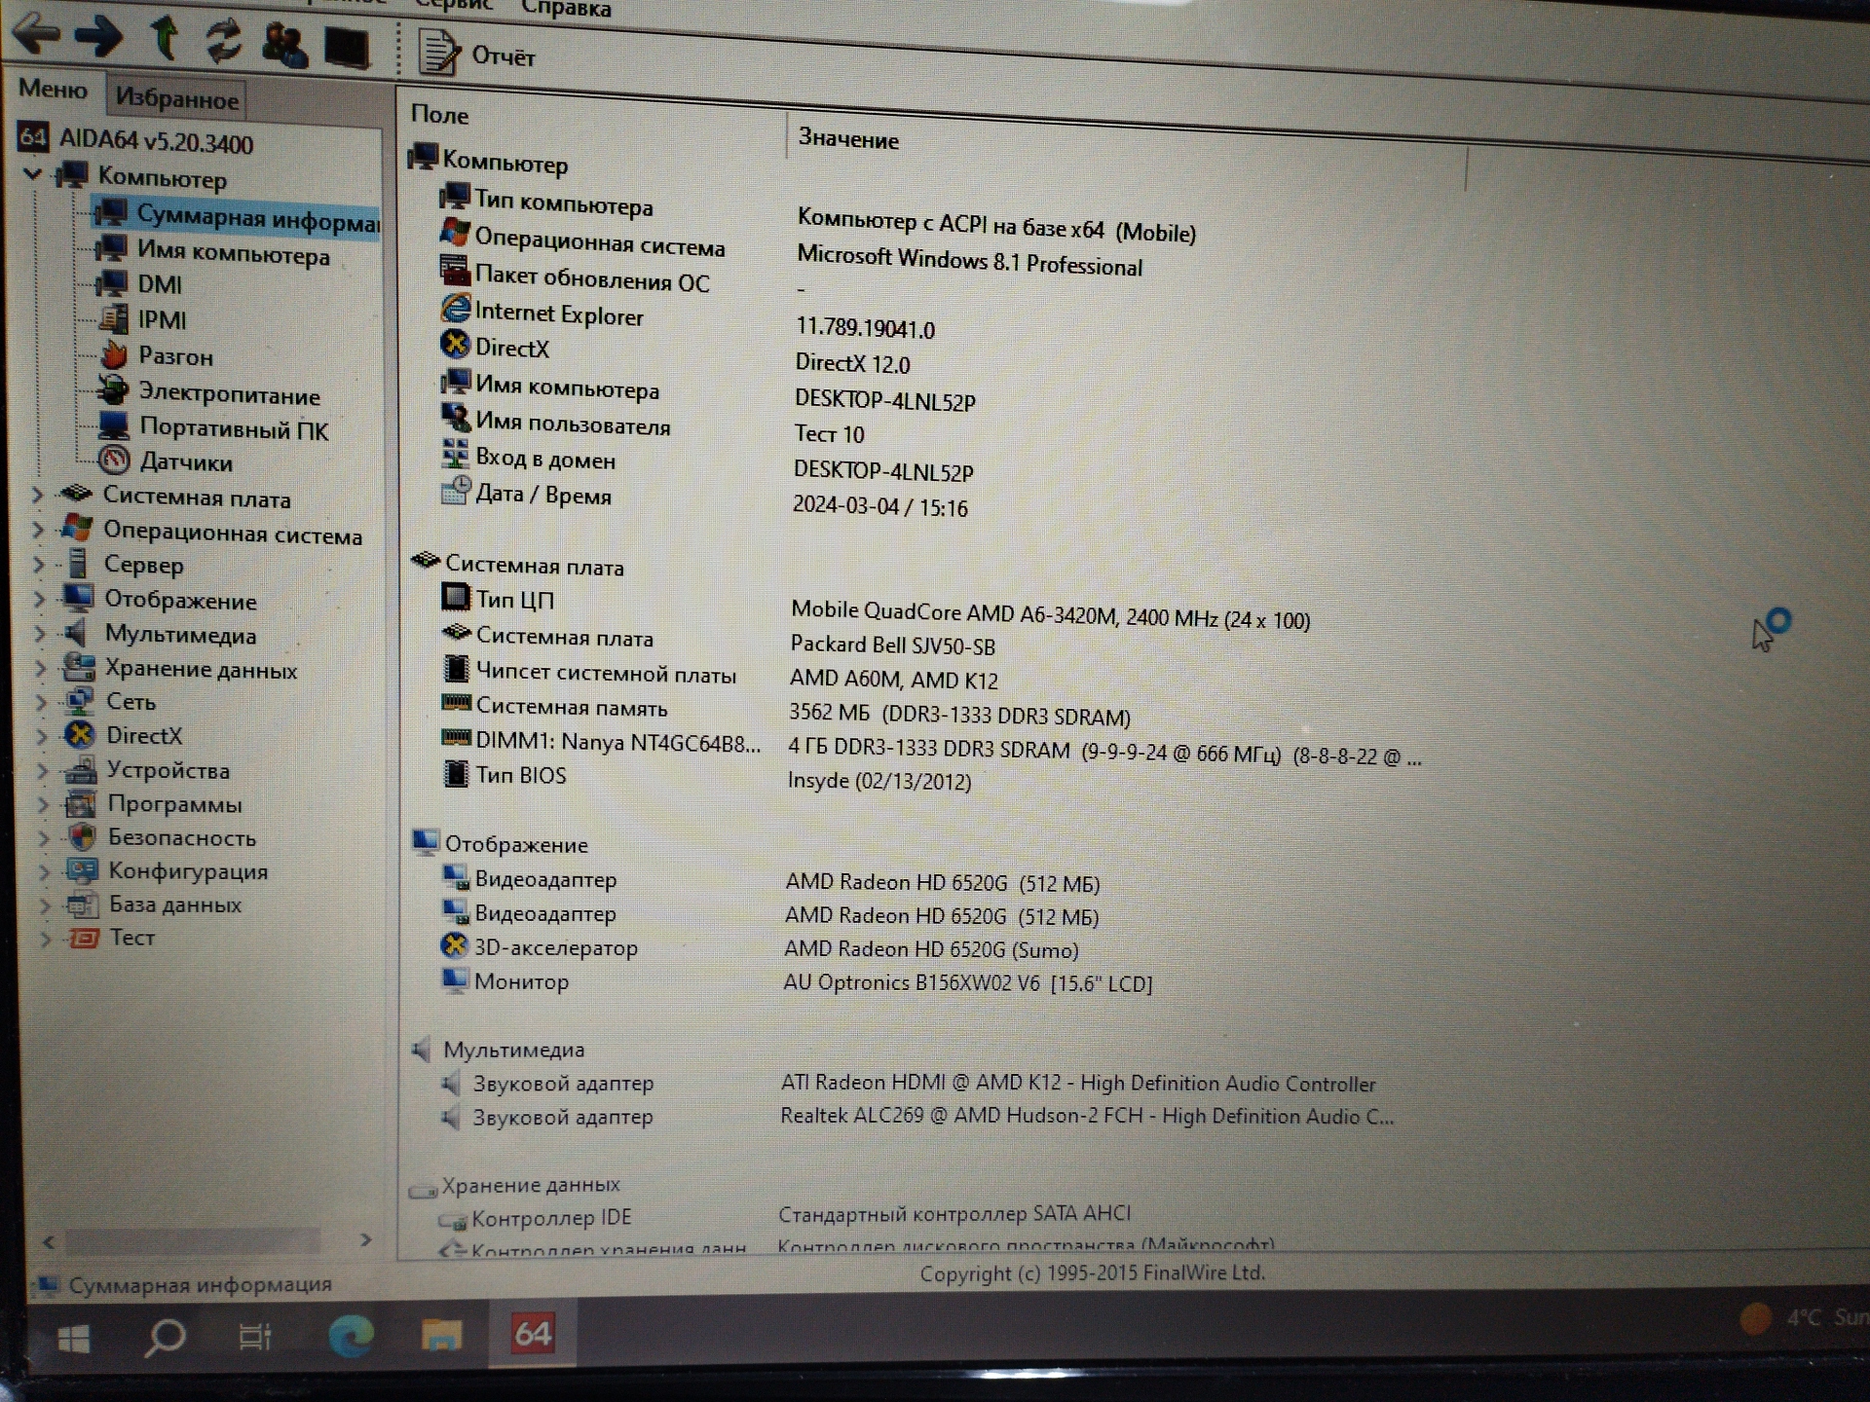The width and height of the screenshot is (1870, 1402).
Task: Click the Безопасность shield icon
Action: (x=82, y=837)
